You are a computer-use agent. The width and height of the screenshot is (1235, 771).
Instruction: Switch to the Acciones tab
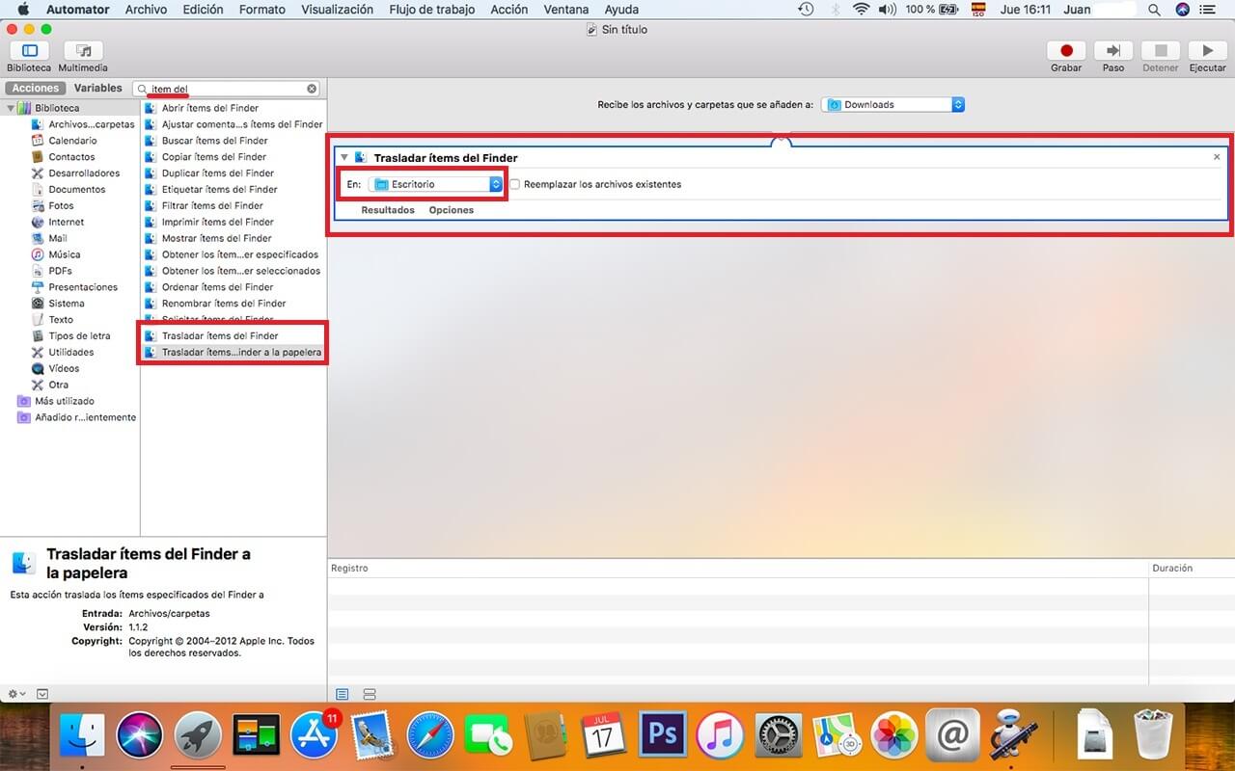36,89
